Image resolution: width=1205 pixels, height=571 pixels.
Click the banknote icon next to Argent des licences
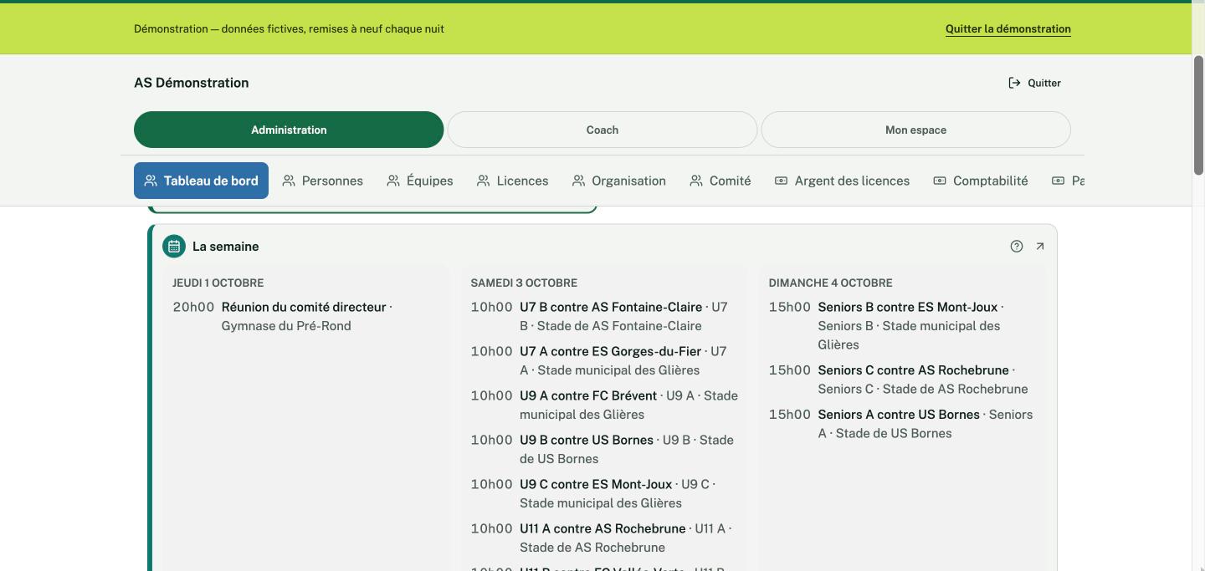pos(781,181)
